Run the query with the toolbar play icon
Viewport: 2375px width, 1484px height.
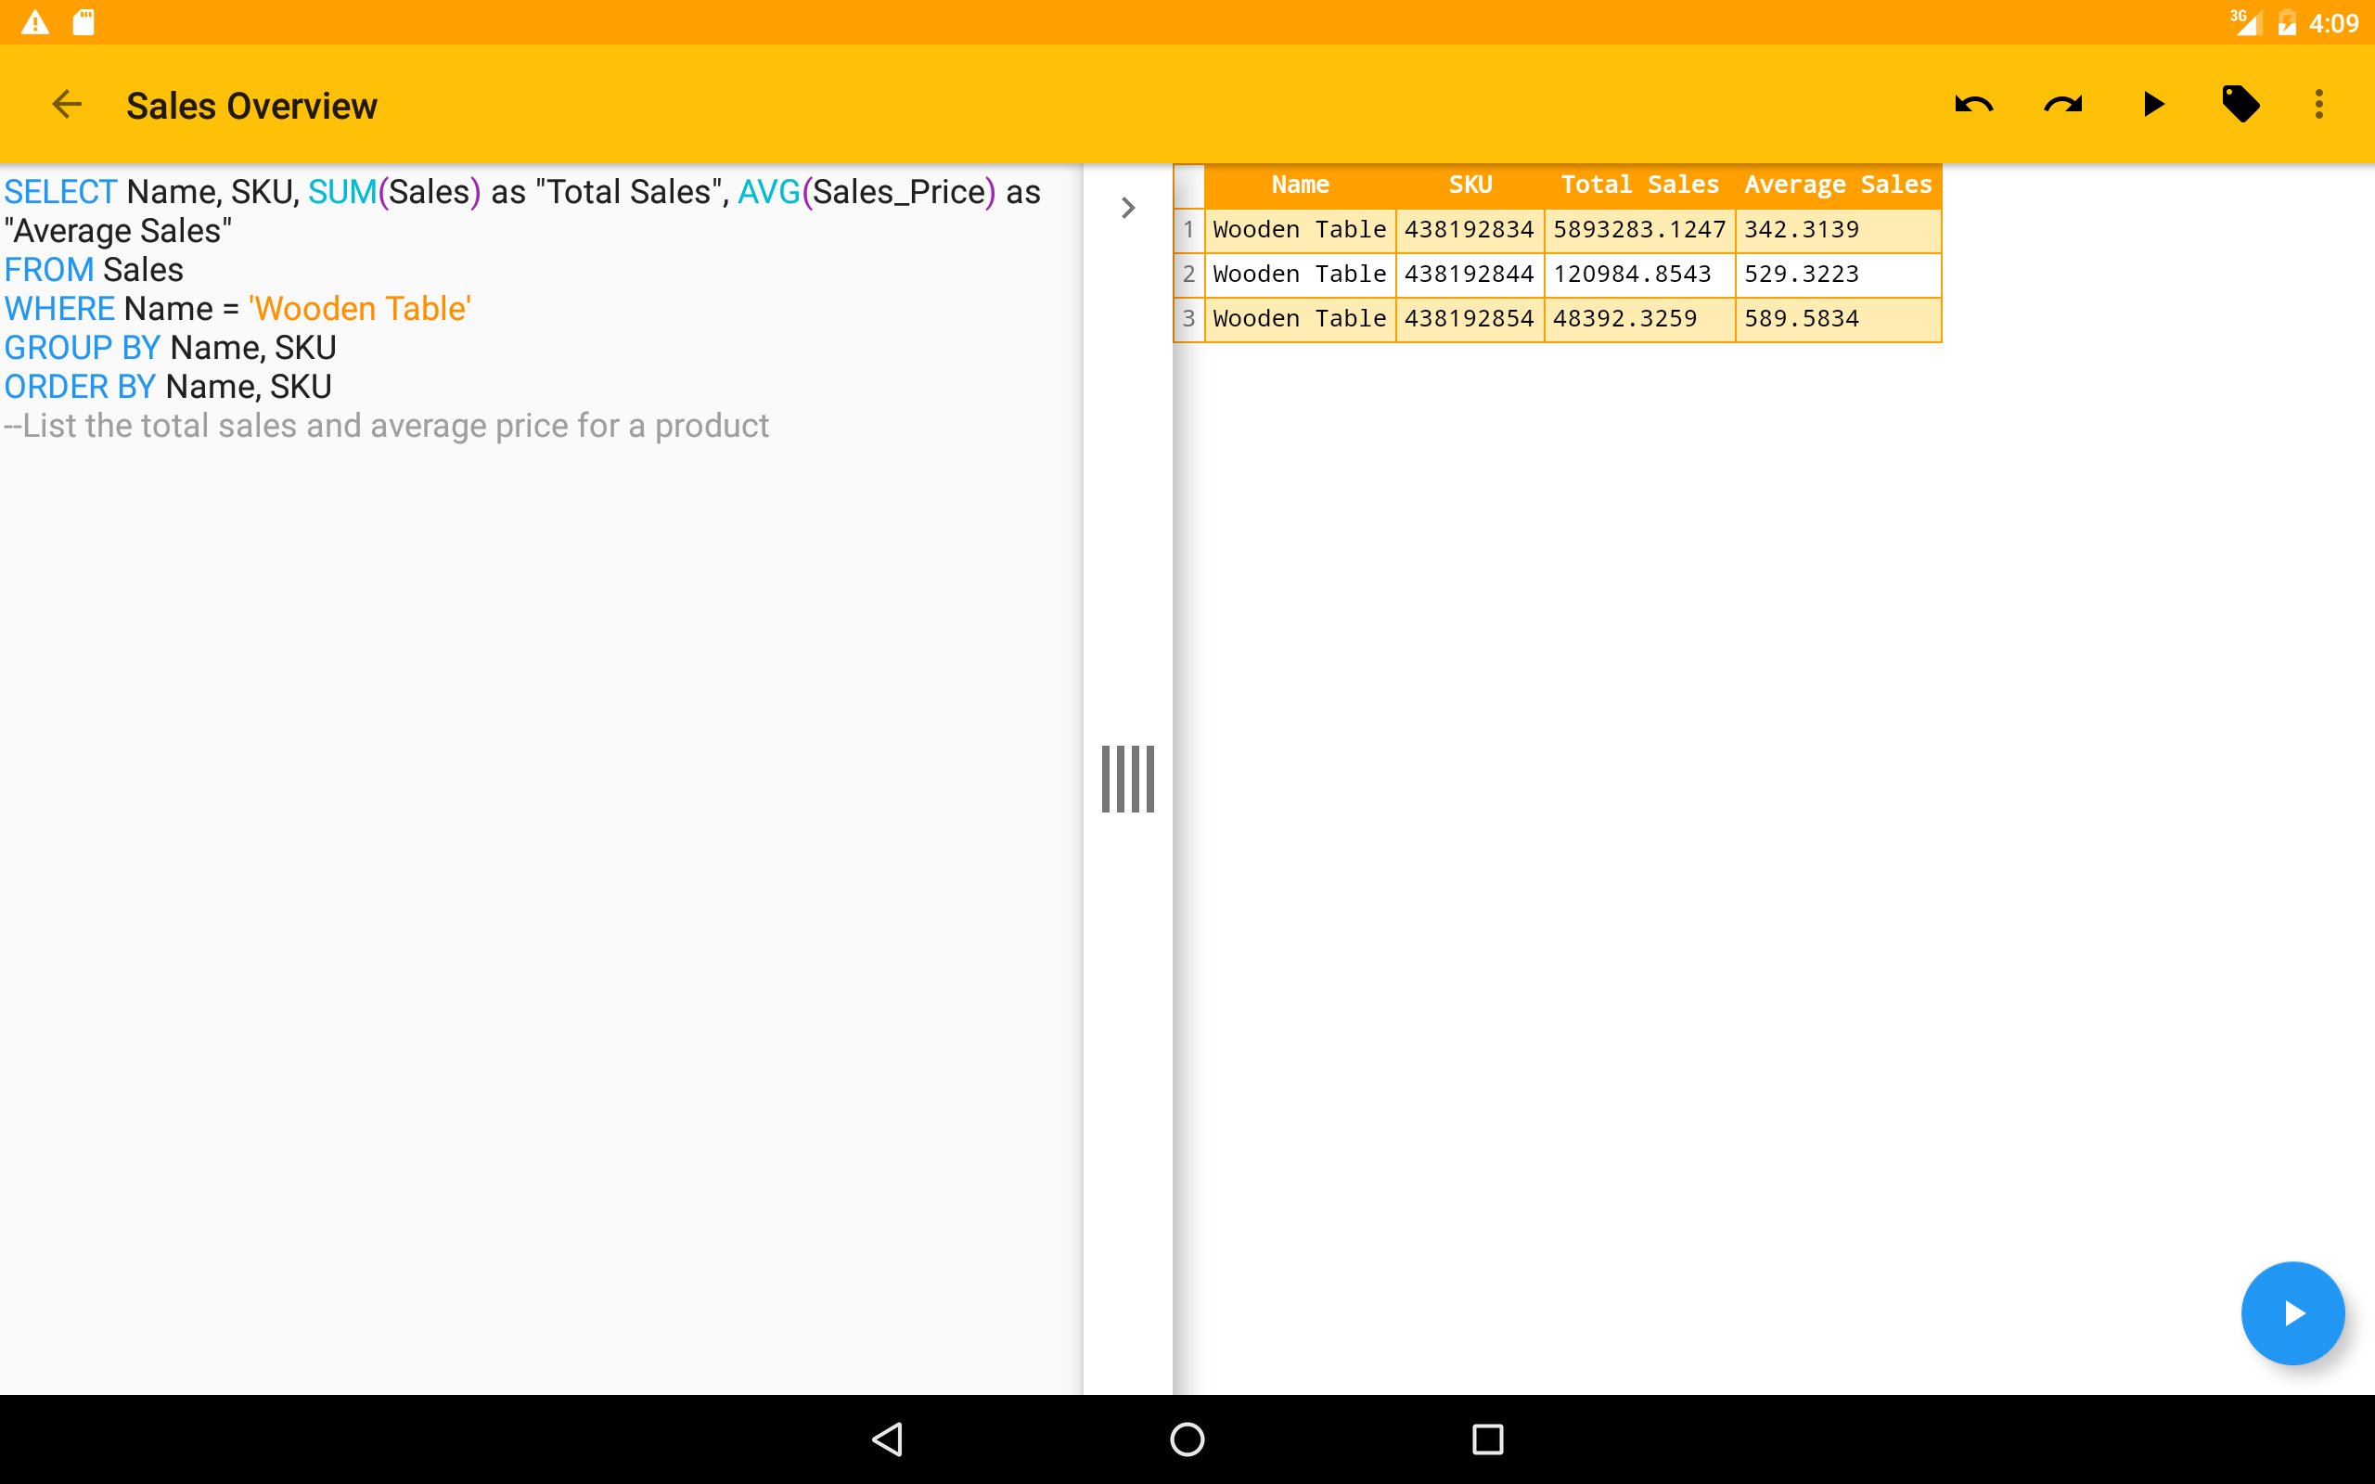[2153, 104]
